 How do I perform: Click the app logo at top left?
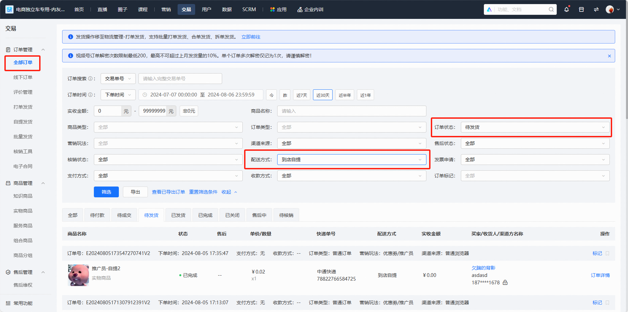[9, 9]
